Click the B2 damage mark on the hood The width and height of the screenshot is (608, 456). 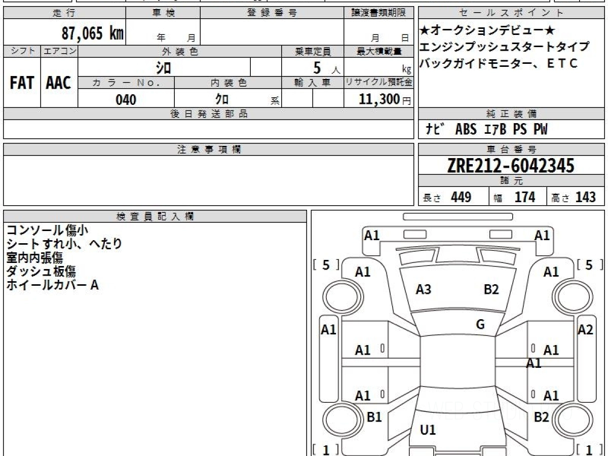(x=491, y=289)
